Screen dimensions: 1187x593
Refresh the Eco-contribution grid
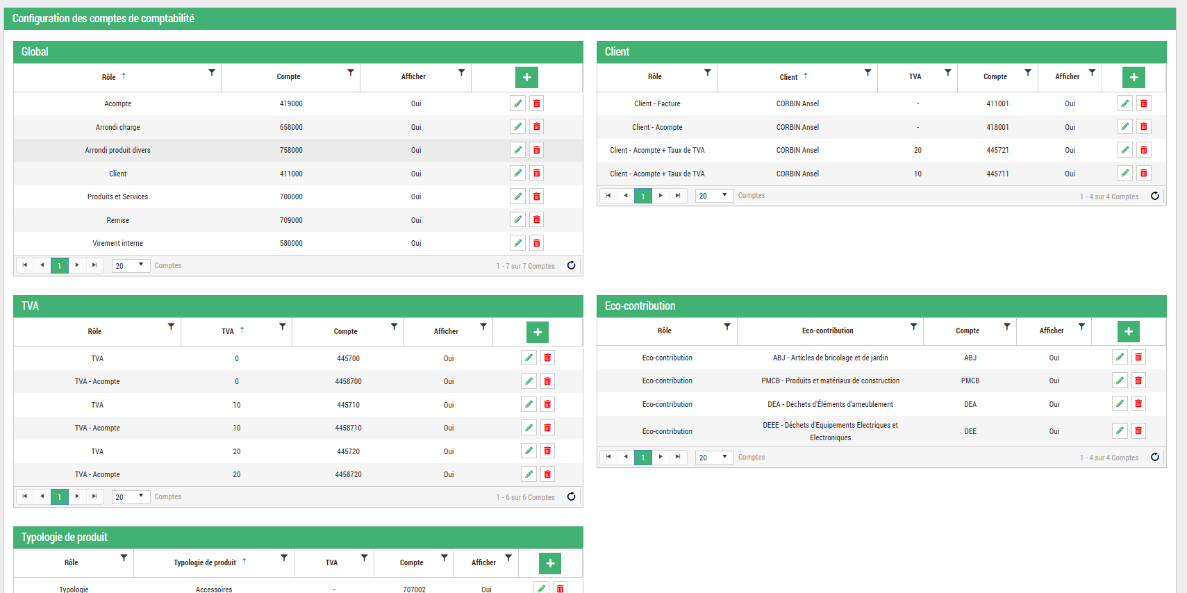tap(1154, 457)
